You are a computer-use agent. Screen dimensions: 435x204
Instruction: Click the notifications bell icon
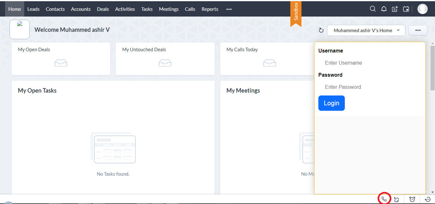[x=384, y=9]
